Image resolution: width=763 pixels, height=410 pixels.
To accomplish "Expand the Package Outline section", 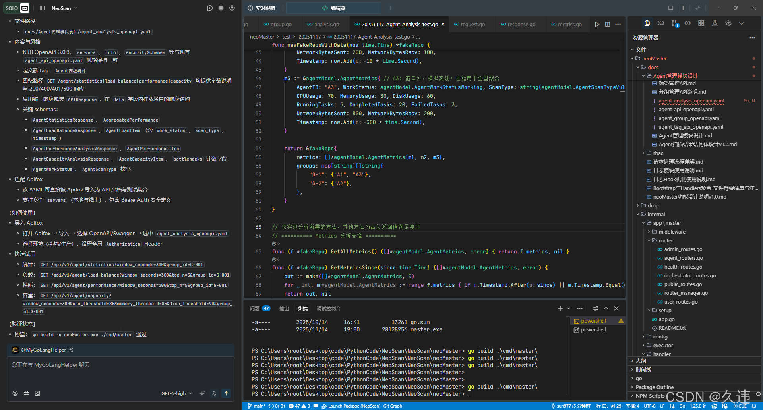I will [654, 387].
